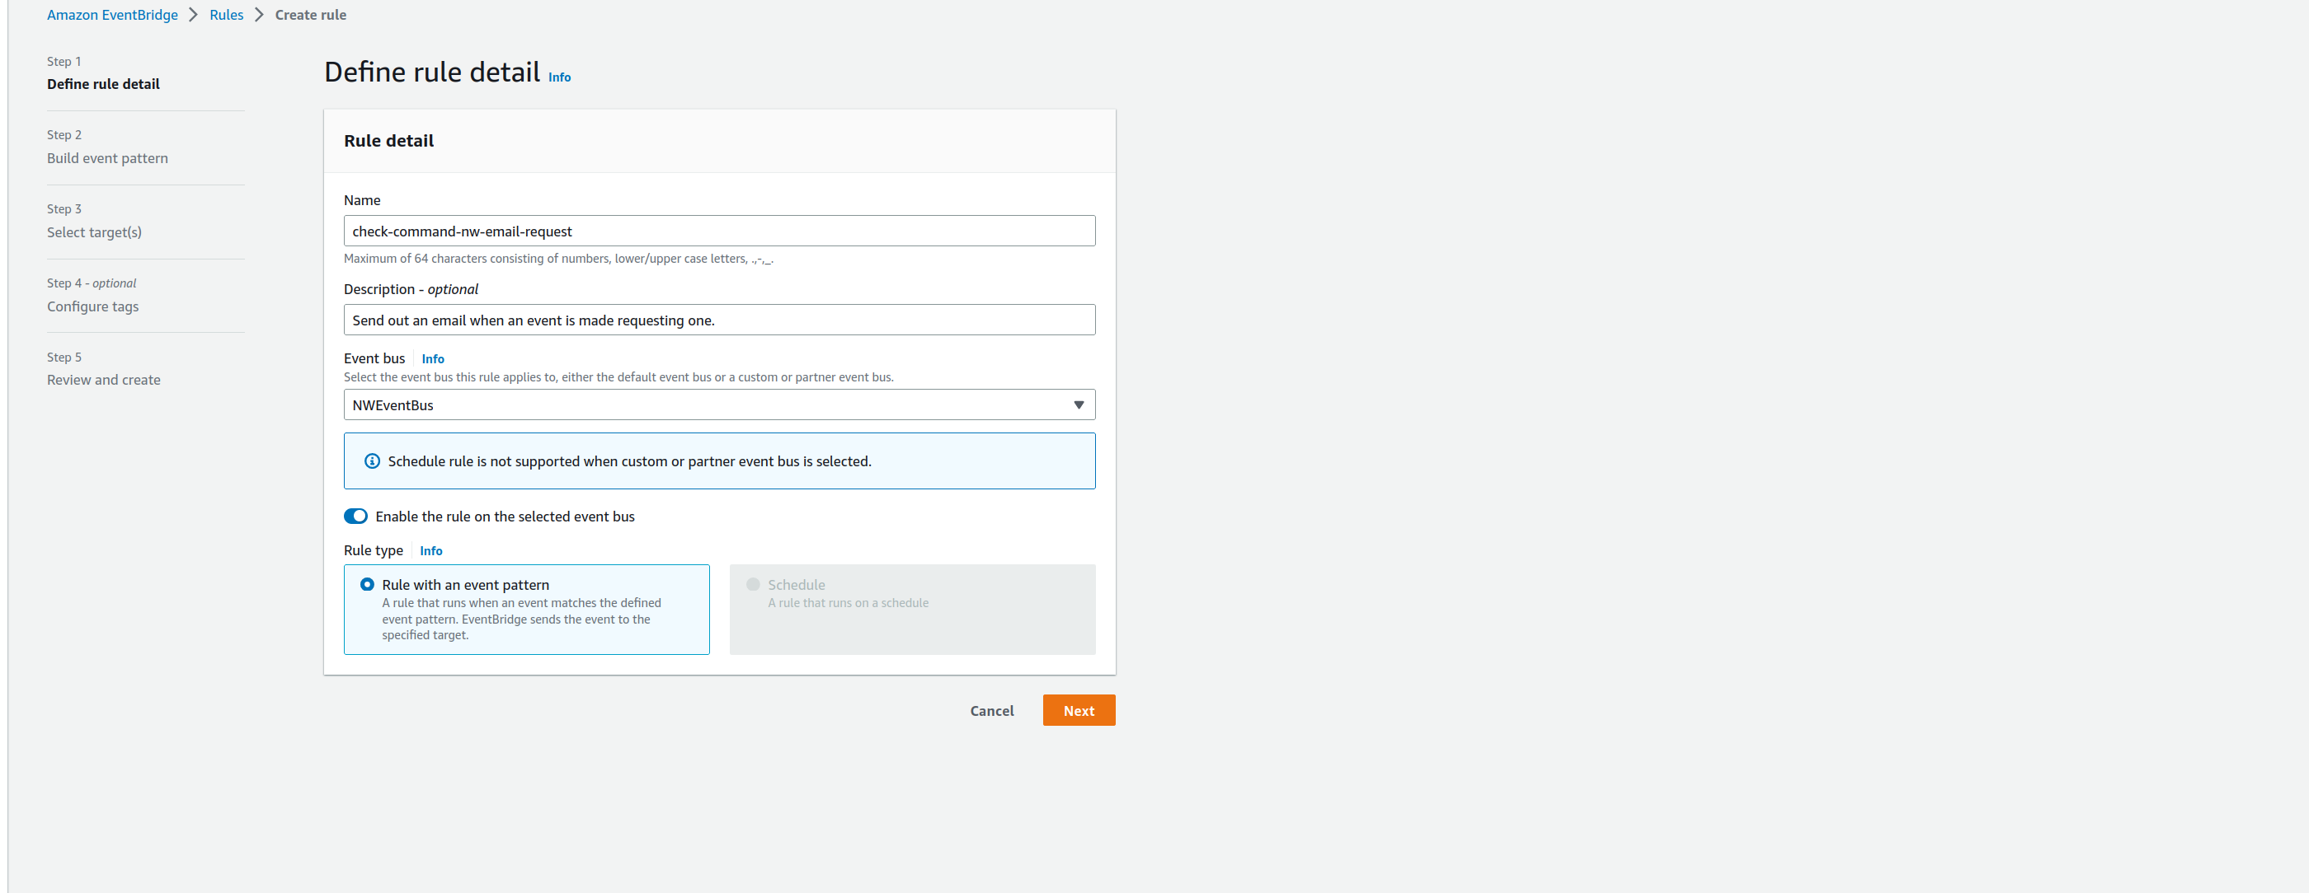This screenshot has height=893, width=2309.
Task: Toggle Enable the rule on selected event bus
Action: pyautogui.click(x=356, y=517)
